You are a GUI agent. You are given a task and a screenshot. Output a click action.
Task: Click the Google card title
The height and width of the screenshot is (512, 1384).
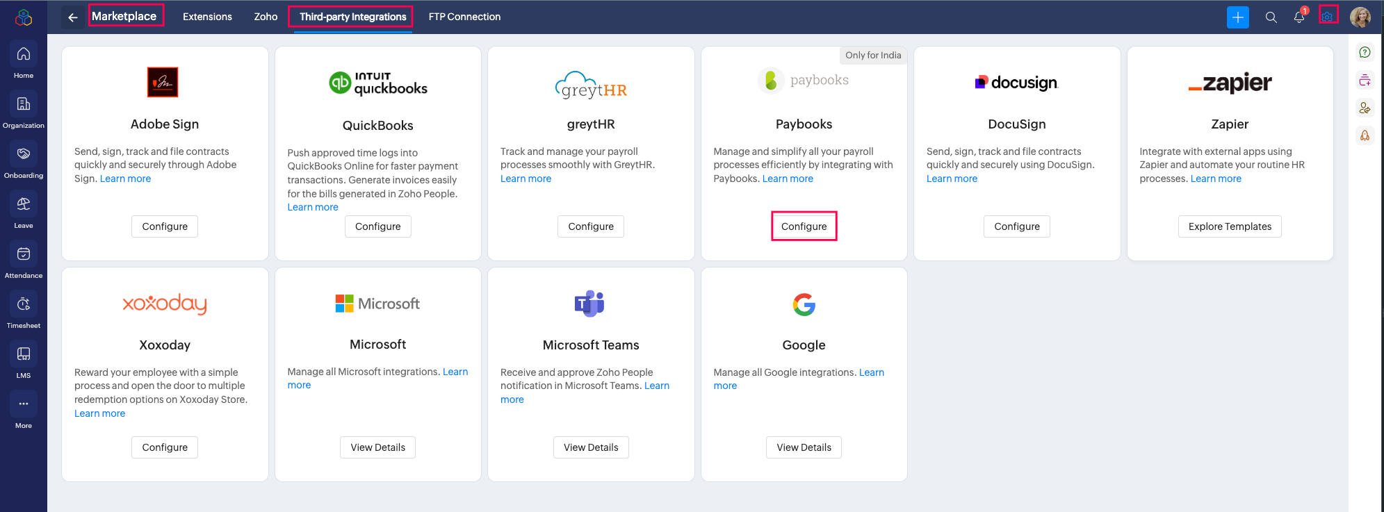[804, 345]
